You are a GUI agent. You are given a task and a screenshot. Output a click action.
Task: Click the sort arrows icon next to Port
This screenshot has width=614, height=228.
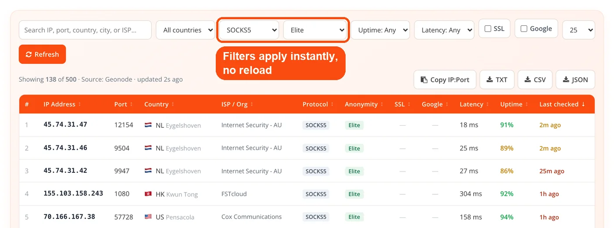click(131, 105)
